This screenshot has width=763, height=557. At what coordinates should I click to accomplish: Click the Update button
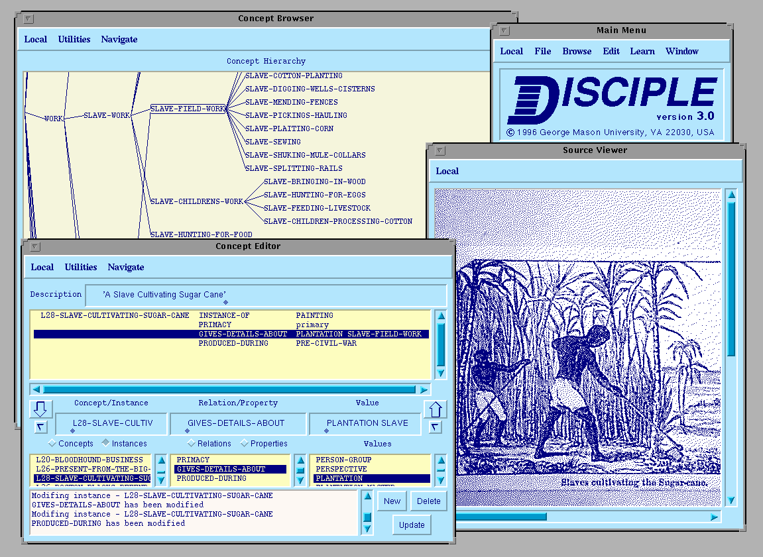pyautogui.click(x=412, y=525)
